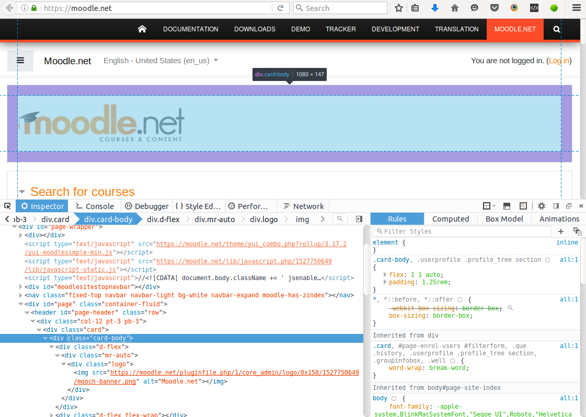Open DOWNLOADS in Moodle navbar

click(255, 29)
